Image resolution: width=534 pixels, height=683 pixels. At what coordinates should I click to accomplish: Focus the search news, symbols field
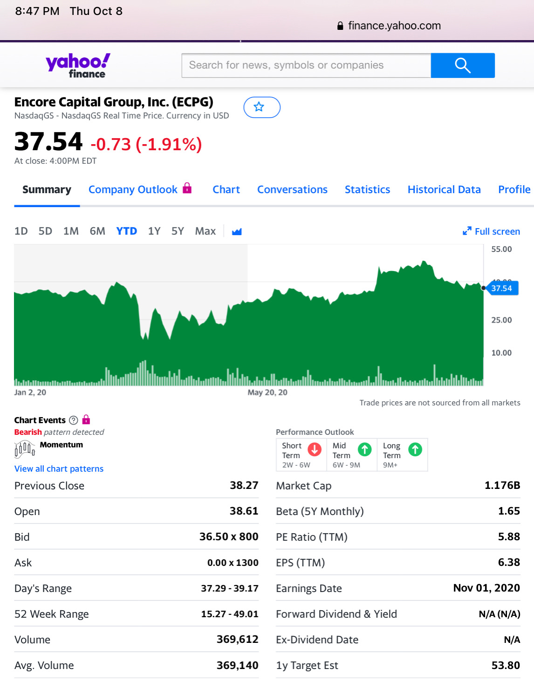click(306, 65)
